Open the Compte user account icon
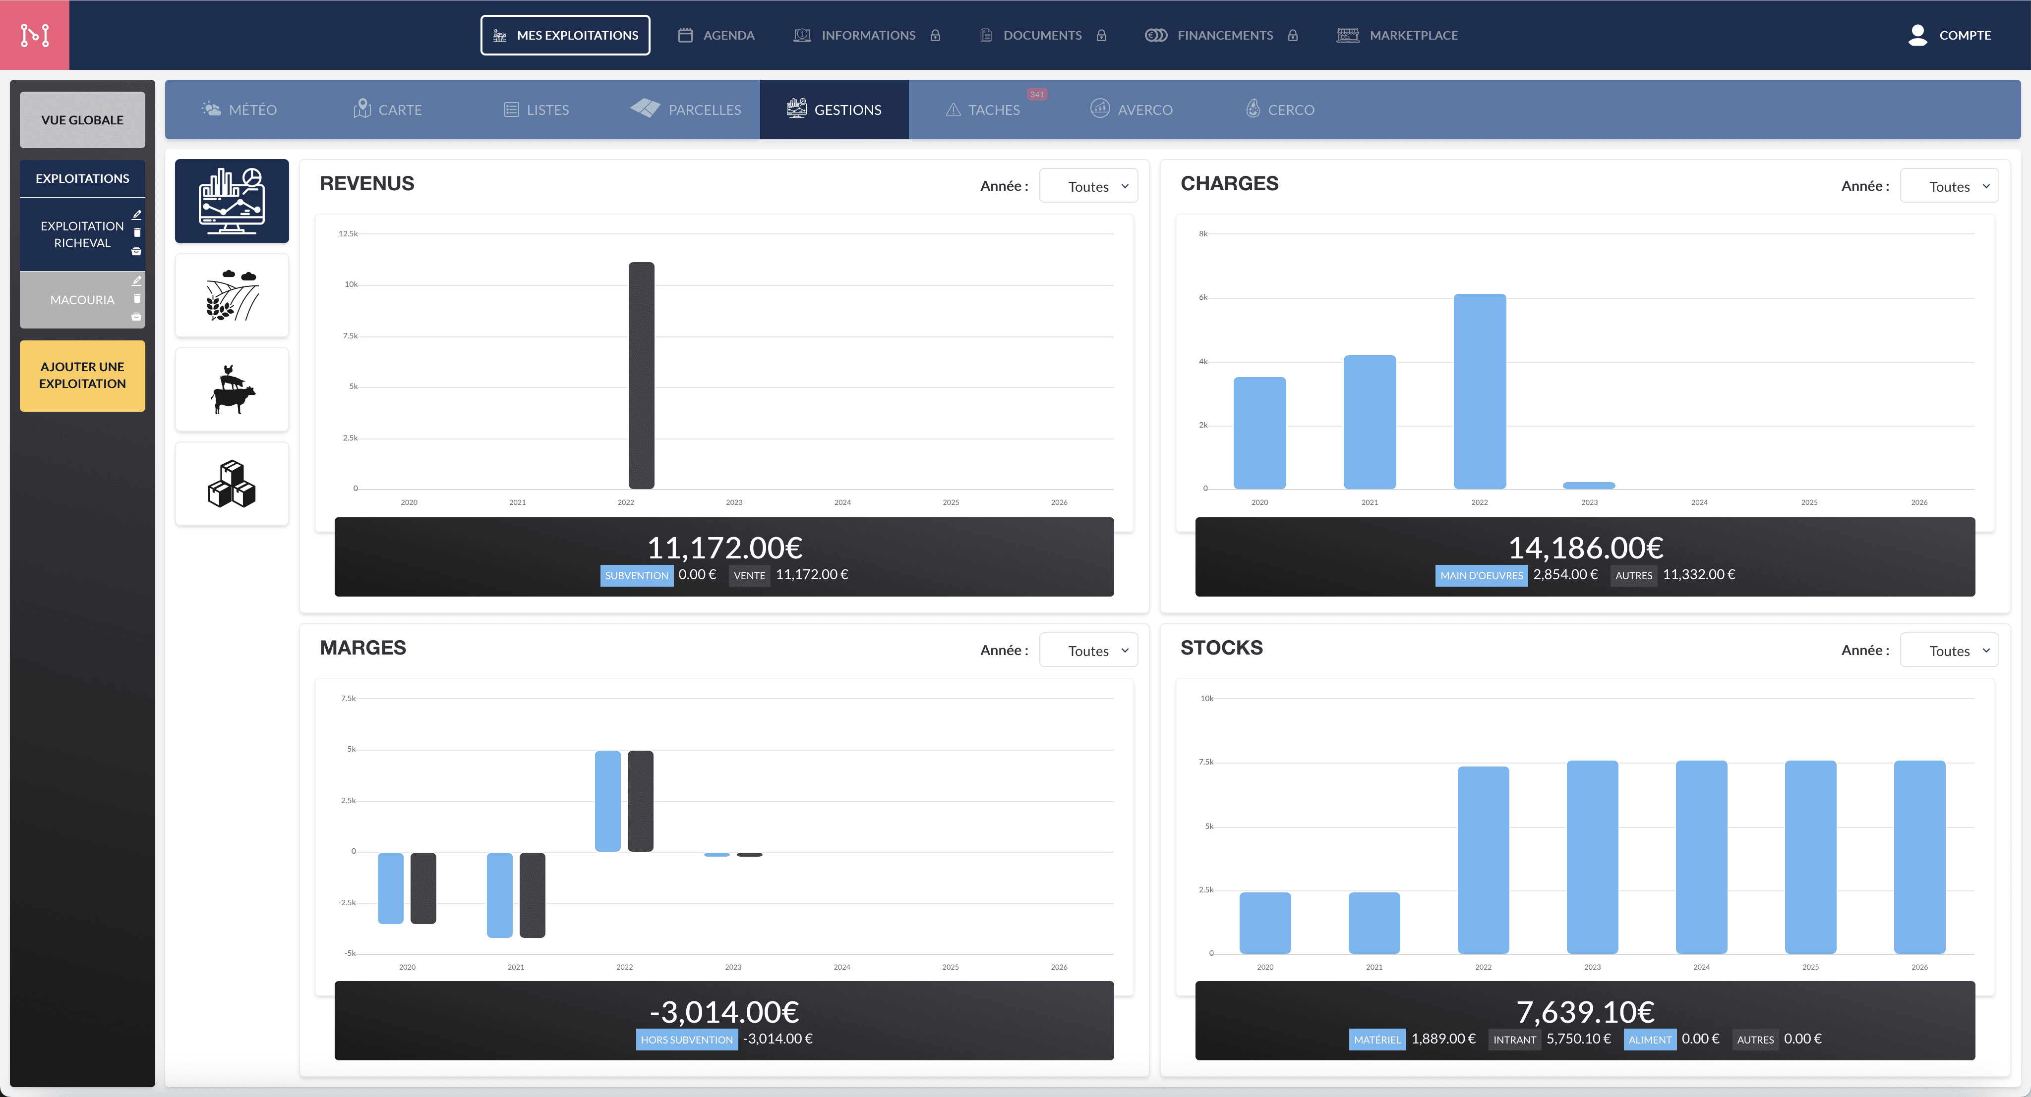 coord(1917,35)
